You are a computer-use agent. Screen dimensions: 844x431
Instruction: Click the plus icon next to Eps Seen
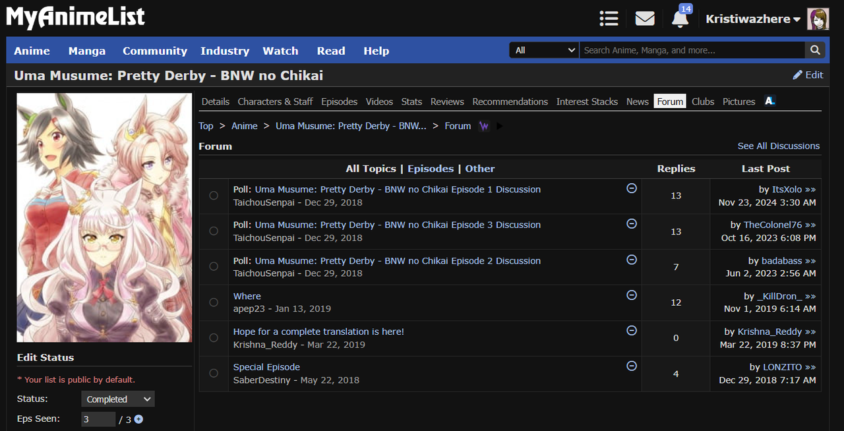138,419
